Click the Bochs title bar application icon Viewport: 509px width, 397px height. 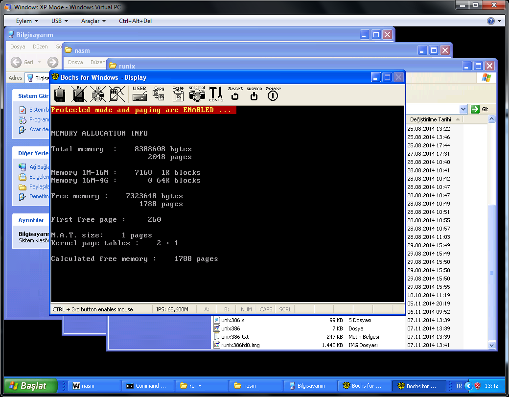click(55, 77)
